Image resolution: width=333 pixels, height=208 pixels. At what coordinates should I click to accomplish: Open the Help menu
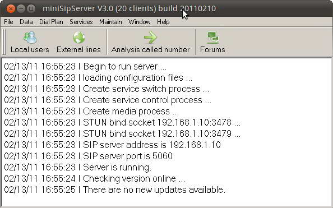click(163, 22)
